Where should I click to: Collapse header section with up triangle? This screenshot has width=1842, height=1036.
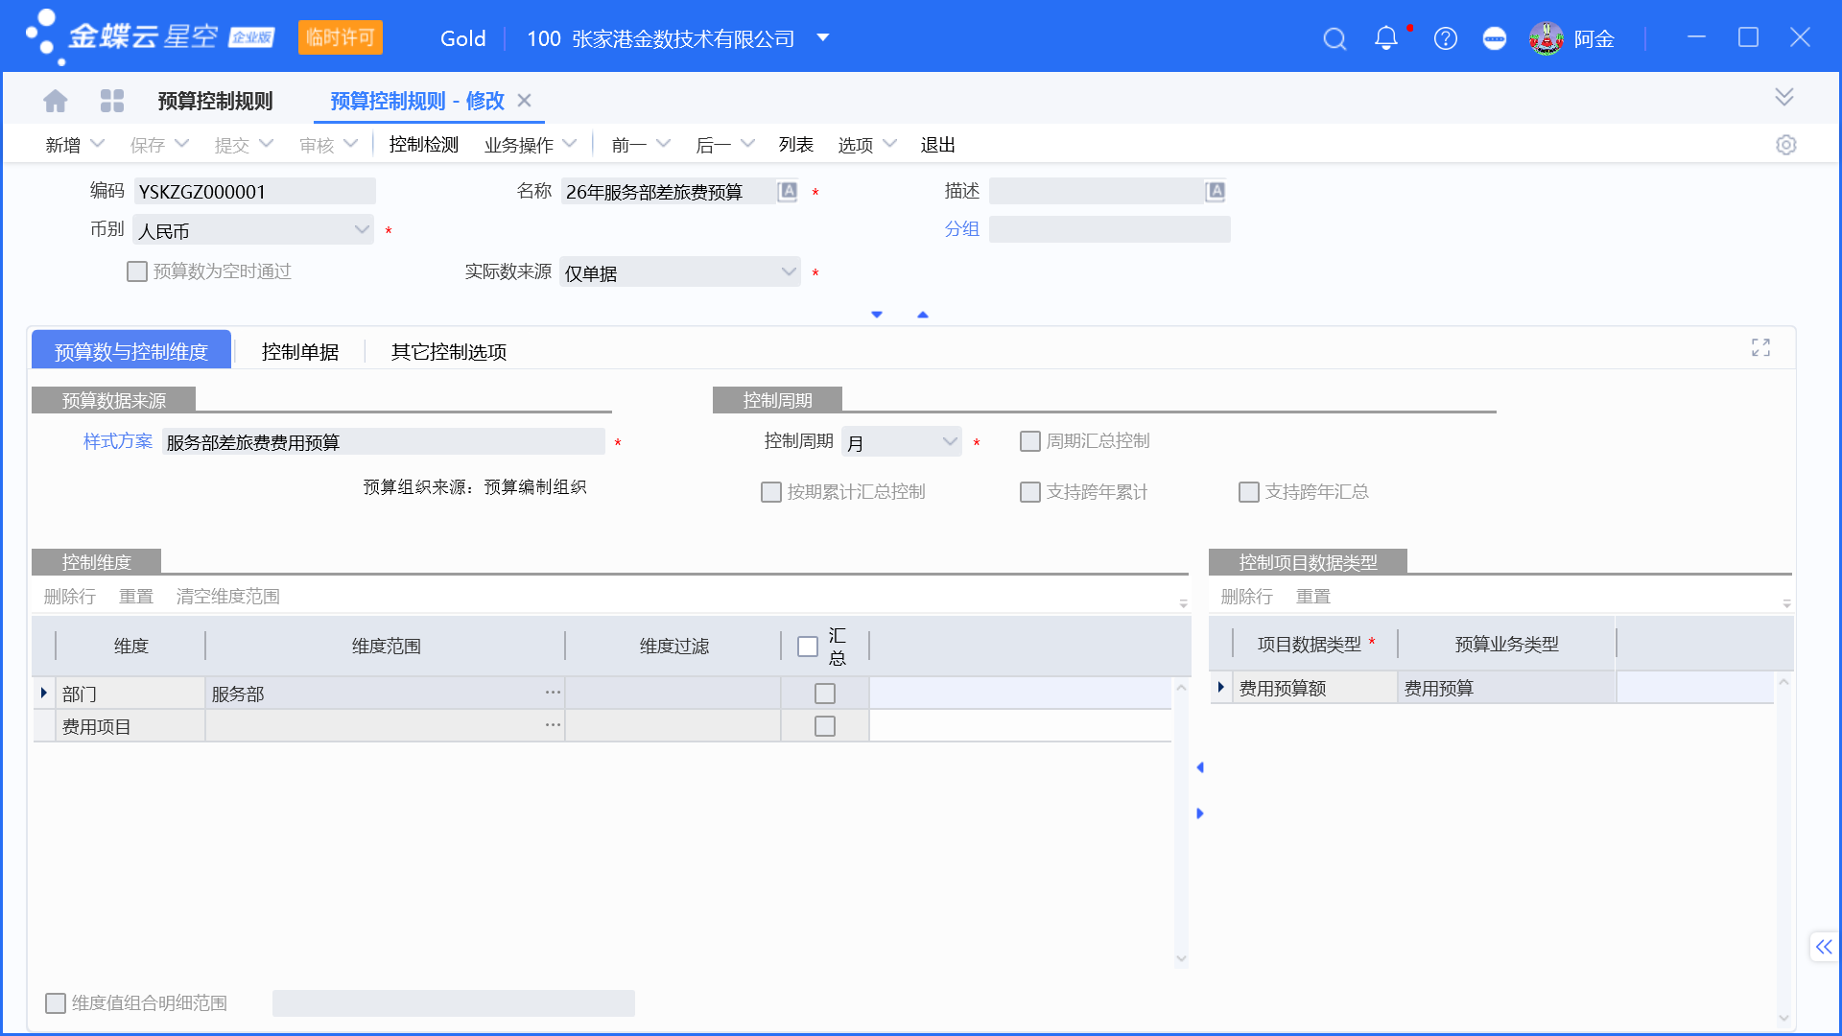click(923, 315)
